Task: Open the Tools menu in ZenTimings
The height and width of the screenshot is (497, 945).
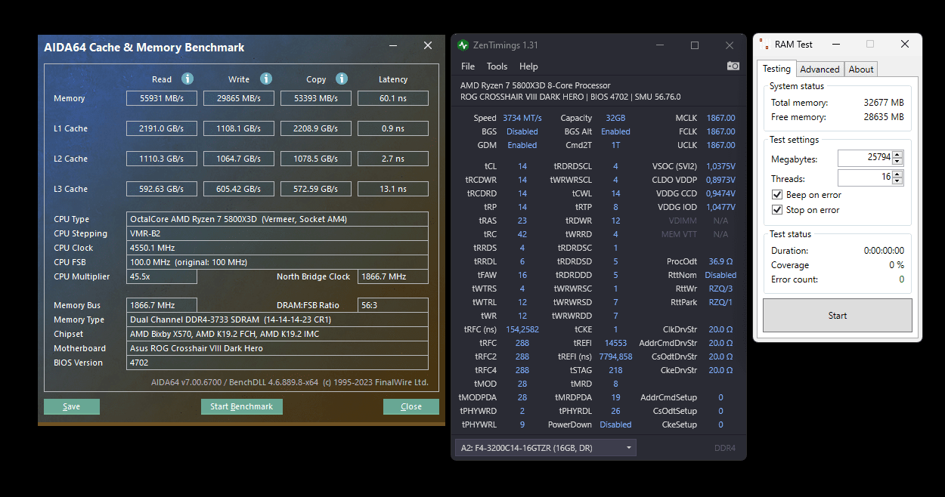Action: 497,66
